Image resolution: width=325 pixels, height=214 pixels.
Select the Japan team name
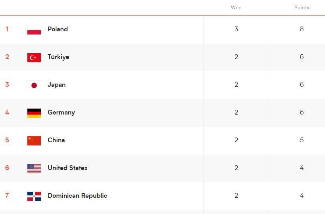(x=56, y=85)
